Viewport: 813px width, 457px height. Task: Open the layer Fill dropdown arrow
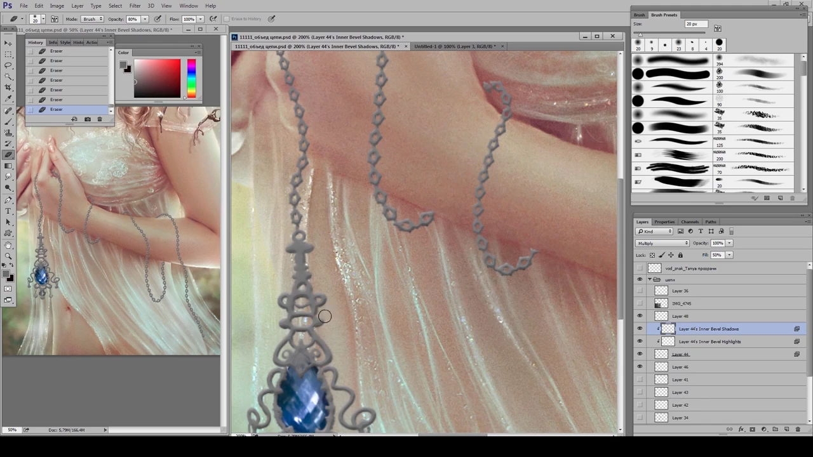pyautogui.click(x=729, y=255)
